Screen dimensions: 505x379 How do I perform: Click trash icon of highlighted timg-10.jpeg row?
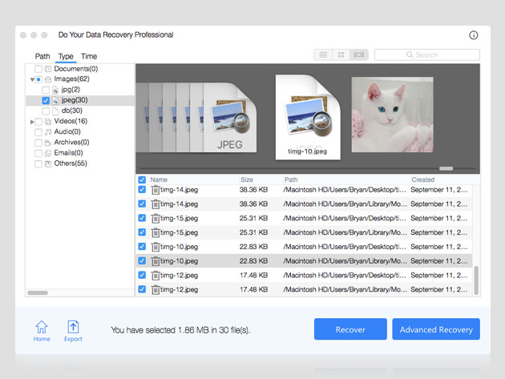pyautogui.click(x=156, y=261)
